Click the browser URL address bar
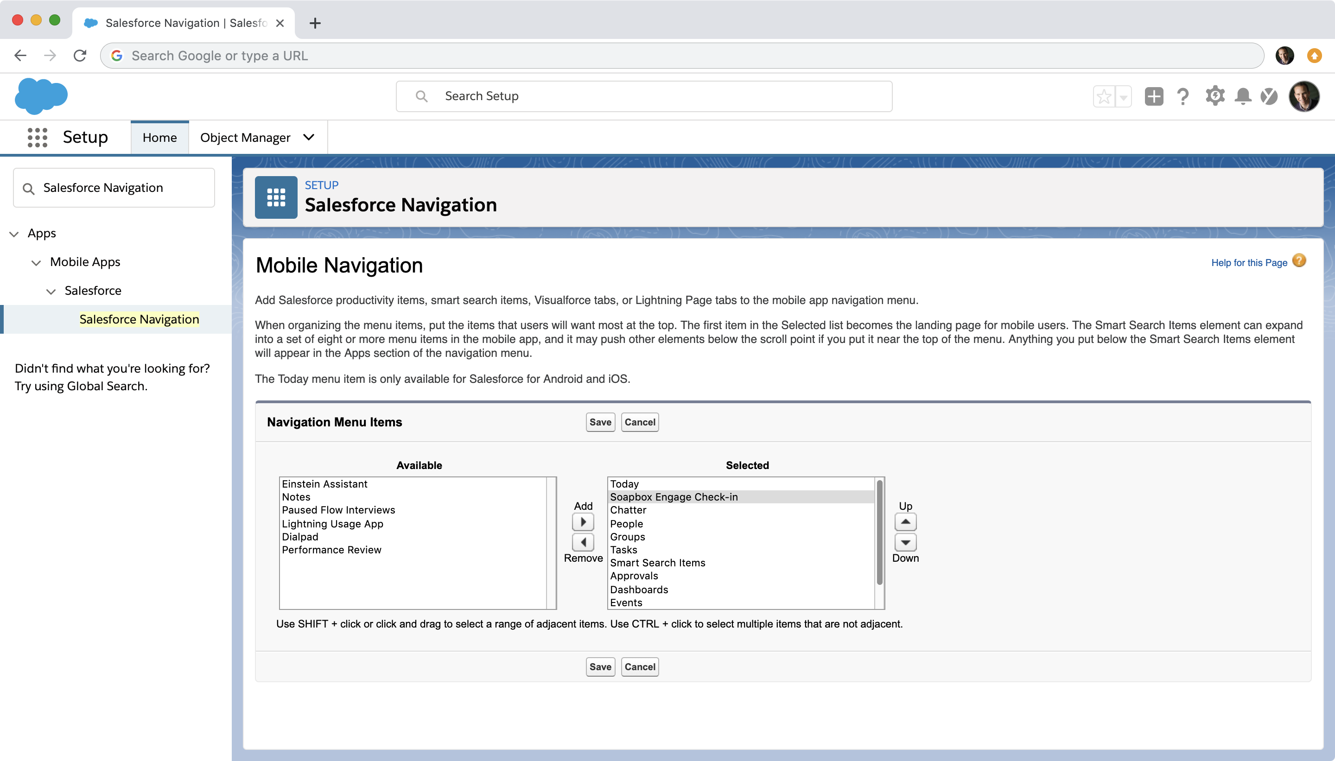This screenshot has height=761, width=1335. click(x=681, y=56)
